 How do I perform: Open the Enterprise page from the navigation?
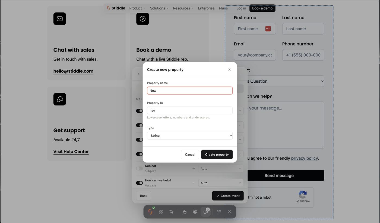pyautogui.click(x=206, y=8)
